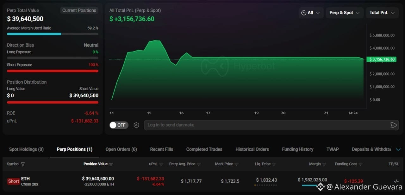The image size is (405, 195).
Task: Click the Entry Avg. Price sort icon
Action: click(x=199, y=164)
